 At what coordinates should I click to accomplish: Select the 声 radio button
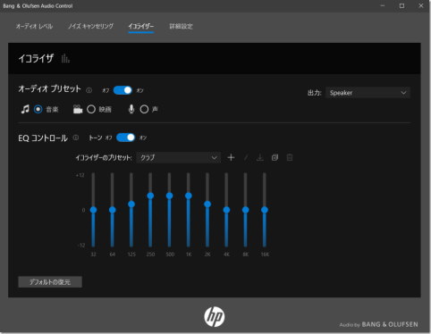(x=144, y=109)
